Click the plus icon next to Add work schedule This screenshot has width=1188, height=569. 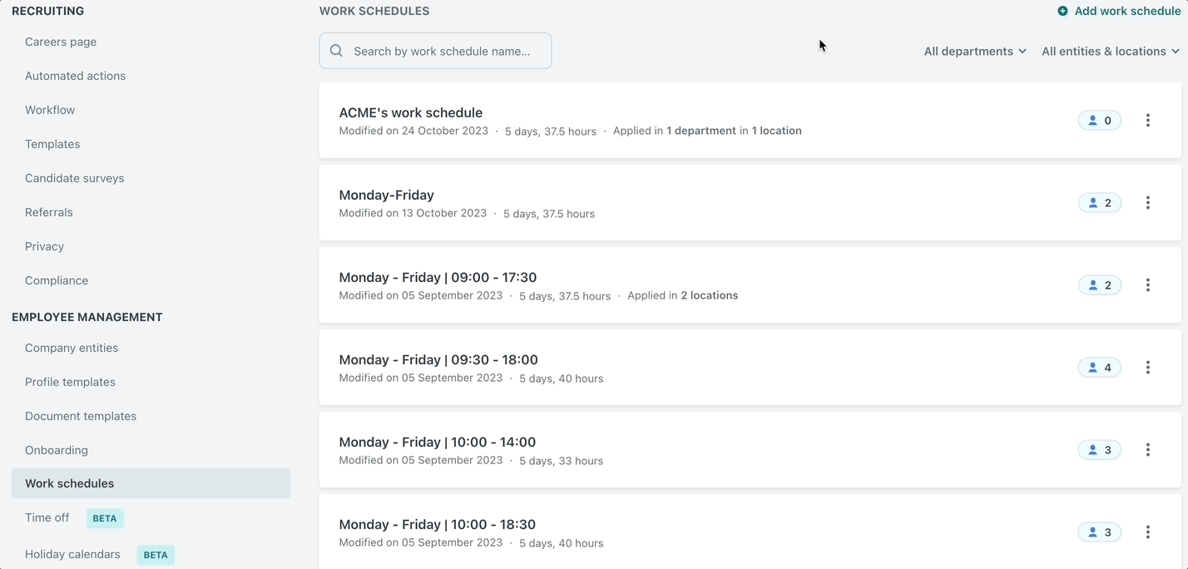click(1062, 11)
